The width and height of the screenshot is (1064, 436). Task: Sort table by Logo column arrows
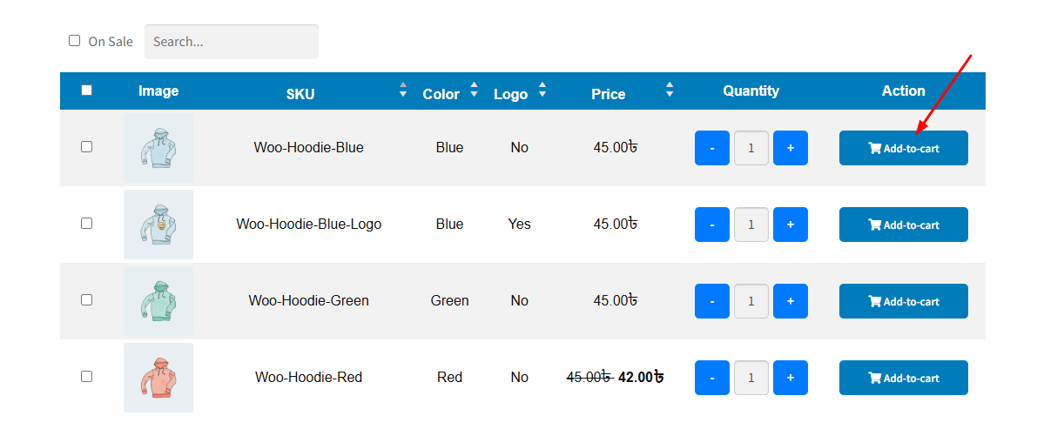pyautogui.click(x=542, y=90)
